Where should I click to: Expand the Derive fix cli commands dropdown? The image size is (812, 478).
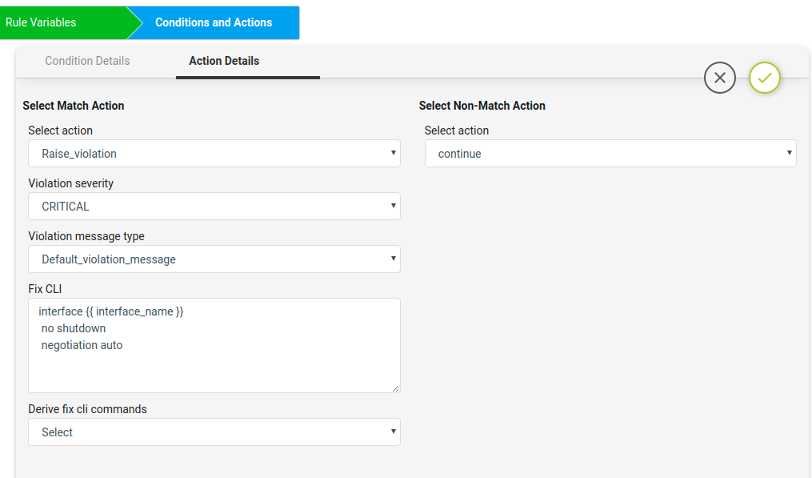(214, 432)
